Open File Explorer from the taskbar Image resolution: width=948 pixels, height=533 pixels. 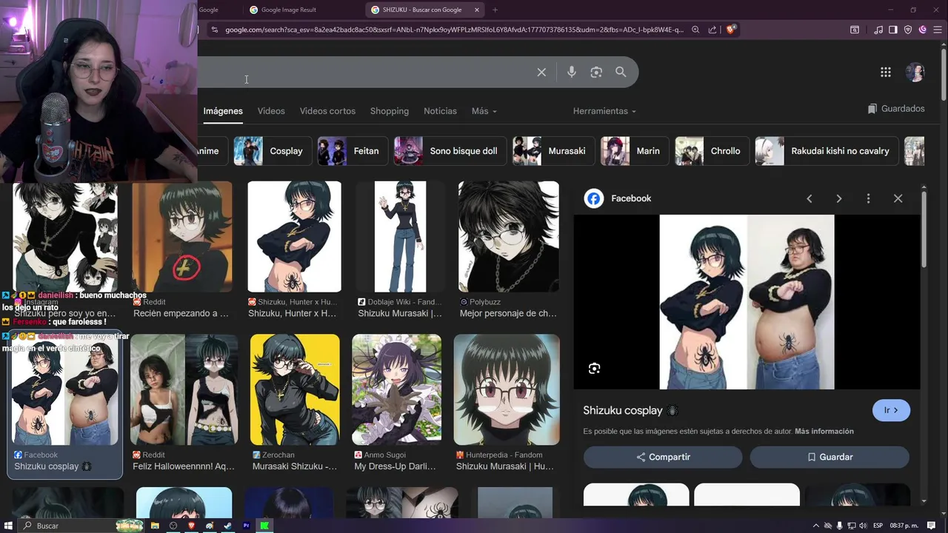(156, 526)
